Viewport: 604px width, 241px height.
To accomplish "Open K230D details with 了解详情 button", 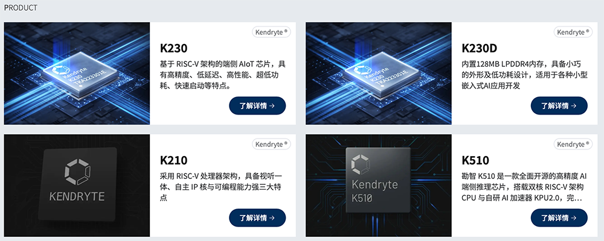I will (x=559, y=105).
